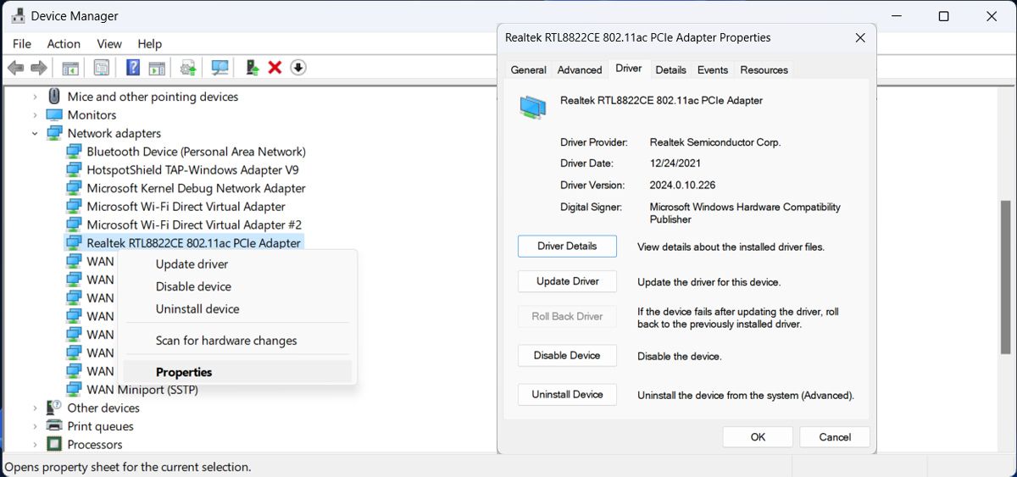Image resolution: width=1017 pixels, height=477 pixels.
Task: Confirm with the OK button
Action: pos(758,437)
